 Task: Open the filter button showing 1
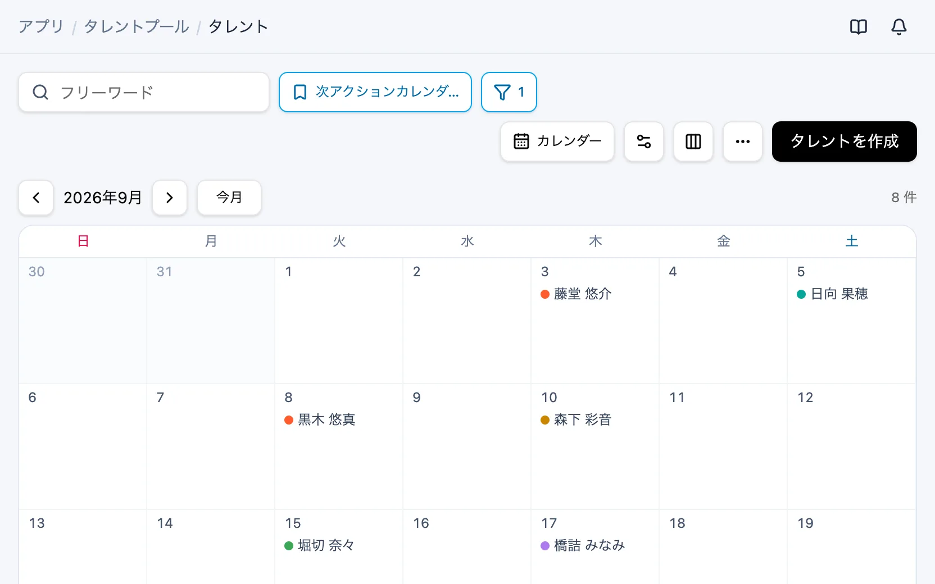[509, 92]
